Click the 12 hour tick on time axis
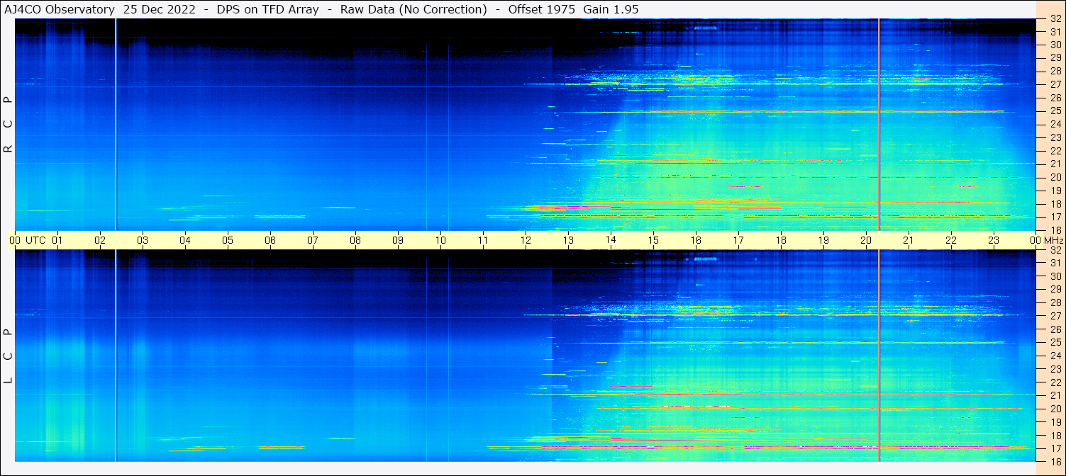The image size is (1066, 476). click(x=526, y=240)
